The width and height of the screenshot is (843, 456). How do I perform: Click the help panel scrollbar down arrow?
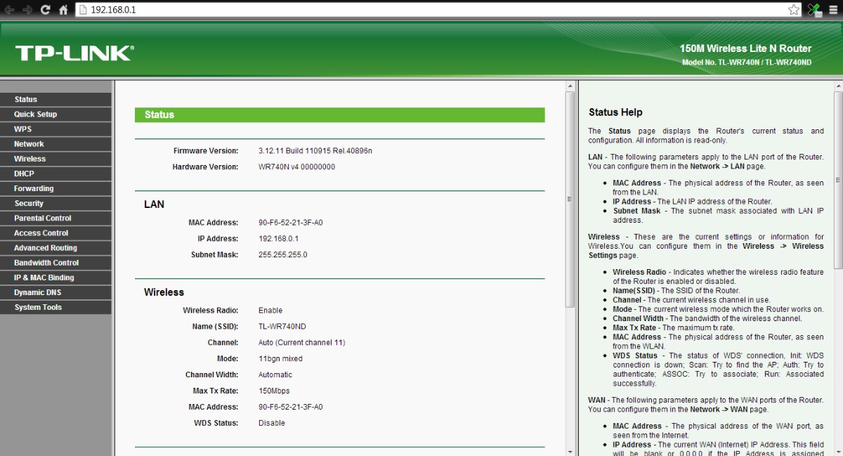pyautogui.click(x=837, y=451)
